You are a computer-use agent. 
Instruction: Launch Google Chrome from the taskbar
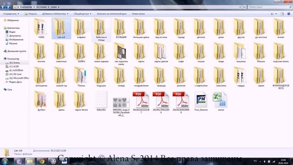(x=42, y=161)
